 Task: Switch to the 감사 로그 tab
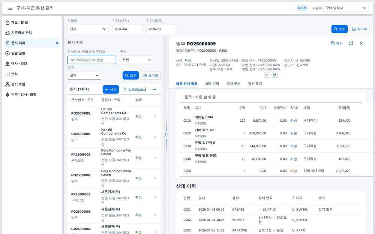click(255, 83)
